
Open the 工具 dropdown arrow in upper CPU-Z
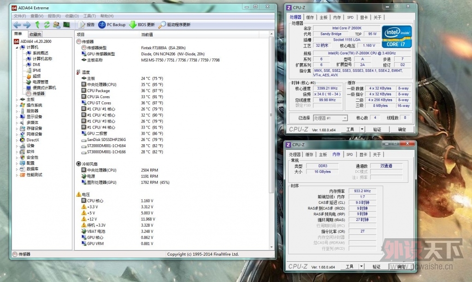362,129
